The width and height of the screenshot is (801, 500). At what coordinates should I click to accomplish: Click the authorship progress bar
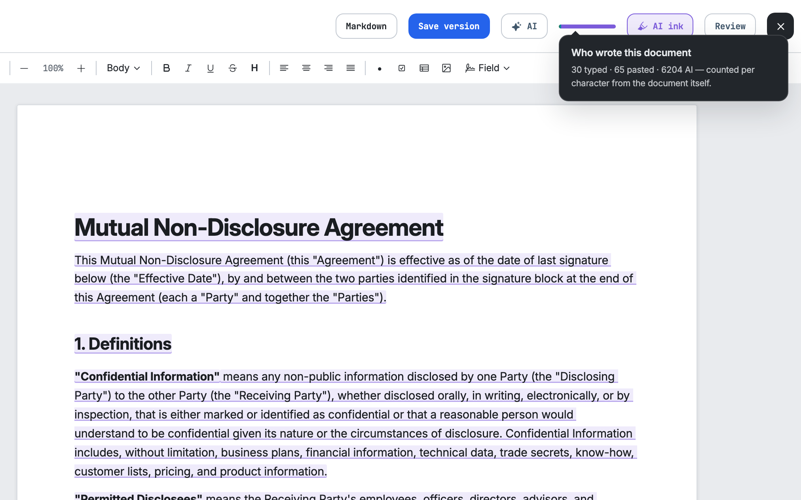pyautogui.click(x=587, y=27)
